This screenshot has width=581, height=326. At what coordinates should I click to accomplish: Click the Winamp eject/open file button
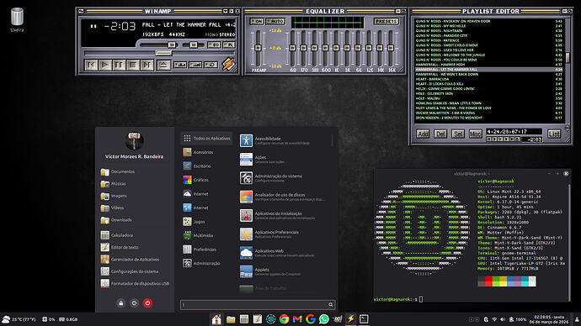tap(163, 65)
